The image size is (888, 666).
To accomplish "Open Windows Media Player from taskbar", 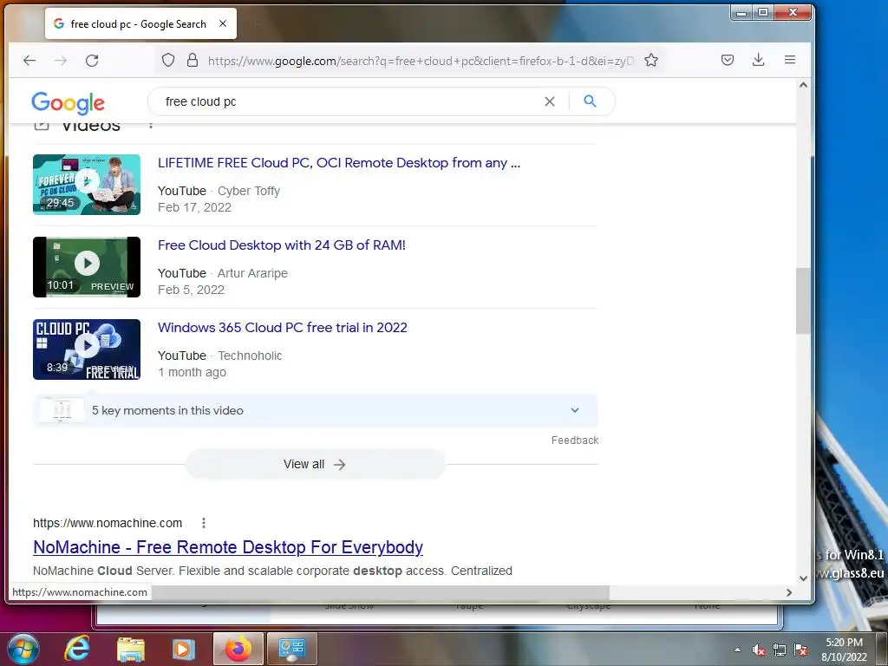I will point(182,649).
